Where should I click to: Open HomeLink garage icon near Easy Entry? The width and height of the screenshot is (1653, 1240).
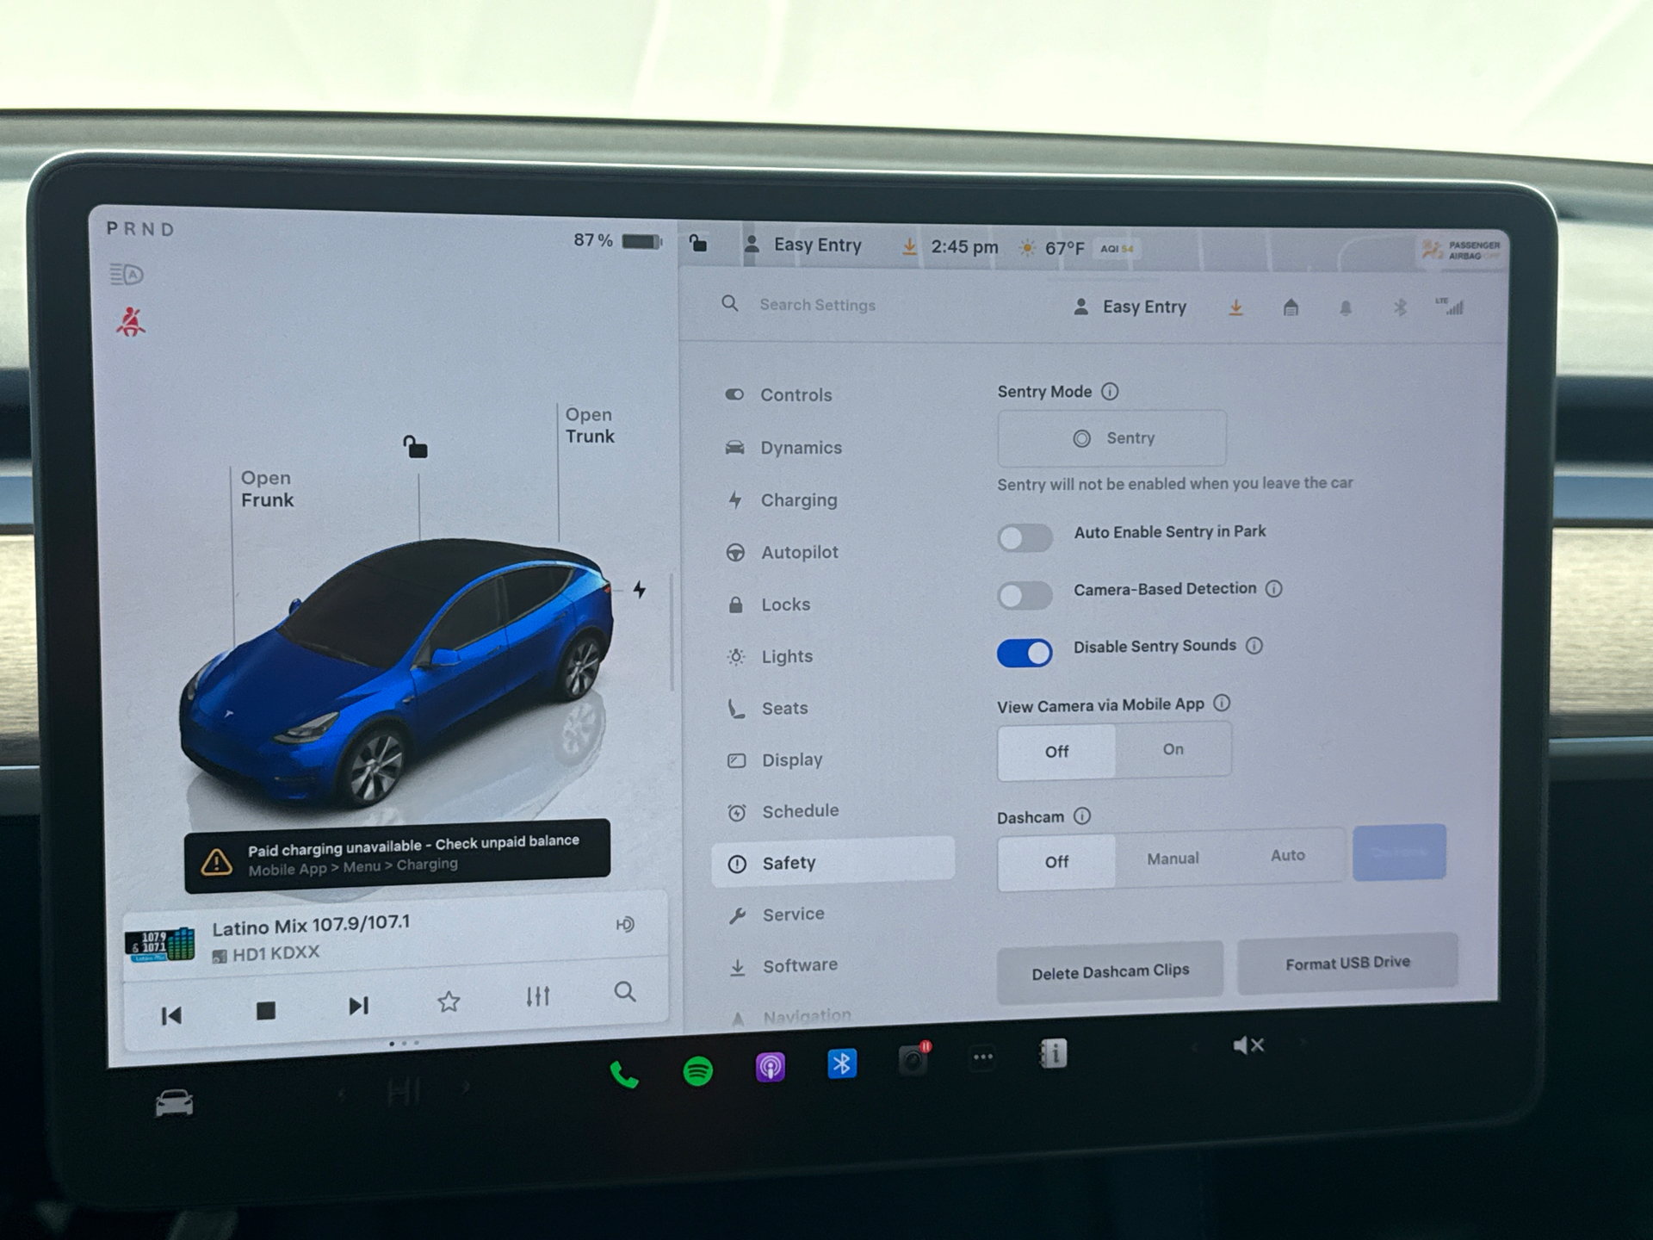(1291, 307)
